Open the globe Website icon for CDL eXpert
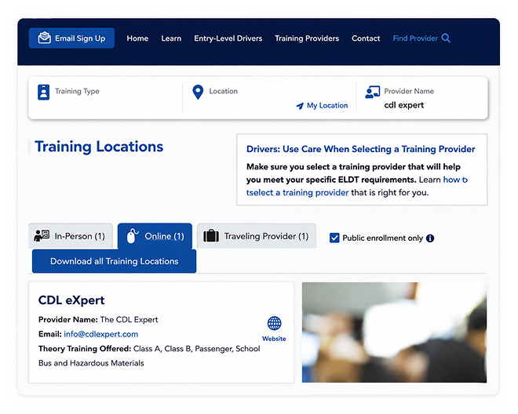The image size is (518, 414). pos(274,323)
